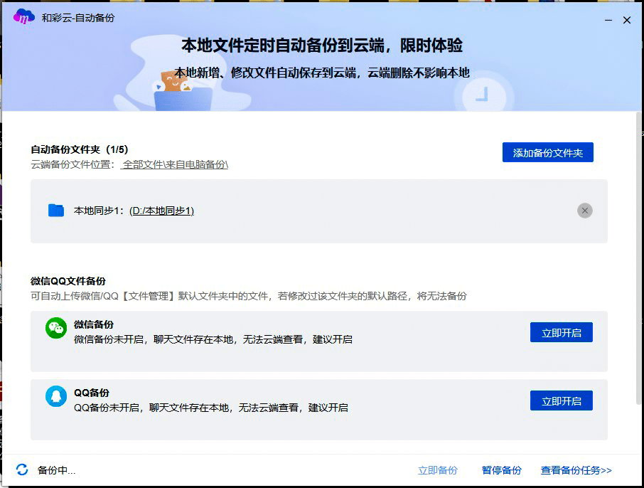
Task: Click 添加备份文件夹 button
Action: (x=547, y=152)
